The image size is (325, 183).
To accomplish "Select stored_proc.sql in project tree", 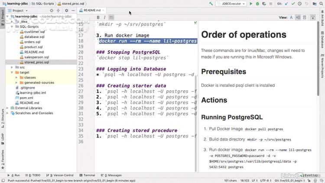I will point(36,62).
